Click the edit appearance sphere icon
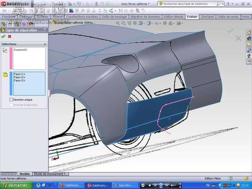This screenshot has width=252, height=189. click(x=165, y=23)
